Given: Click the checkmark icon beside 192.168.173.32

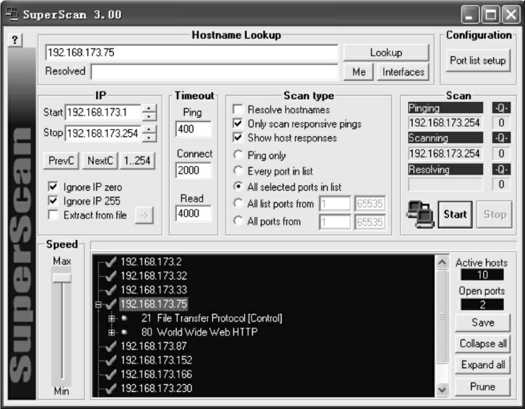Looking at the screenshot, I should pyautogui.click(x=112, y=276).
